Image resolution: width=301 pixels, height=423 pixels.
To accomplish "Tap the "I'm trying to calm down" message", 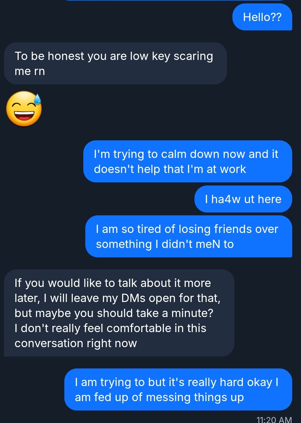I will (187, 161).
